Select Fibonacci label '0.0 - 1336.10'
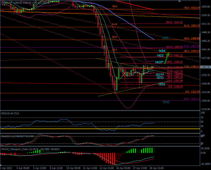The width and height of the screenshot is (211, 170). 176,87
